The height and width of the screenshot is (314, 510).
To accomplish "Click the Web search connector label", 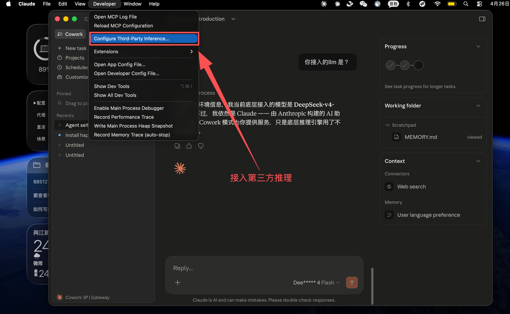I will (x=412, y=186).
